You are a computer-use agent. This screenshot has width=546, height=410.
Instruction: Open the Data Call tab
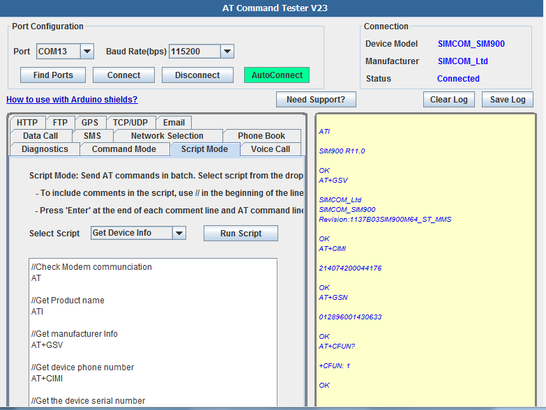click(x=40, y=136)
